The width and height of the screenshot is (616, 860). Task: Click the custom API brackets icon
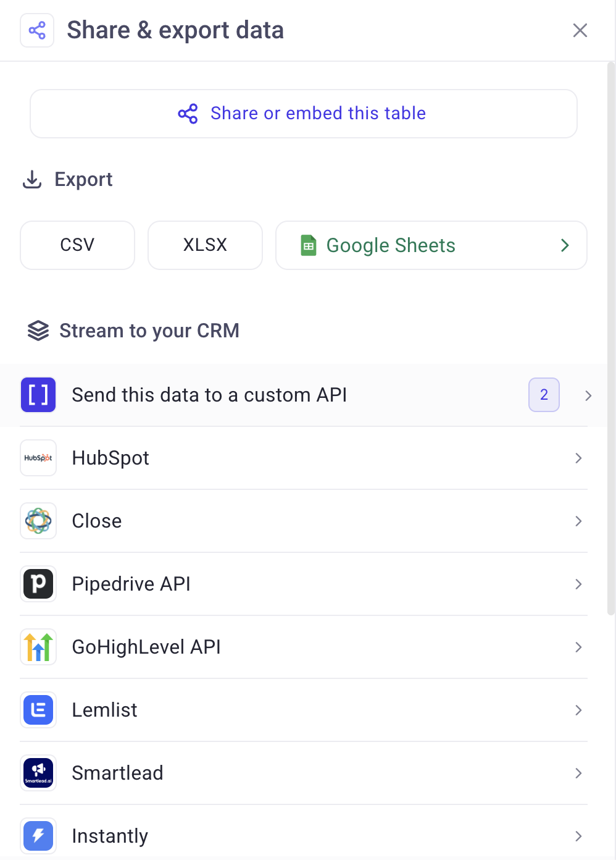pos(38,395)
